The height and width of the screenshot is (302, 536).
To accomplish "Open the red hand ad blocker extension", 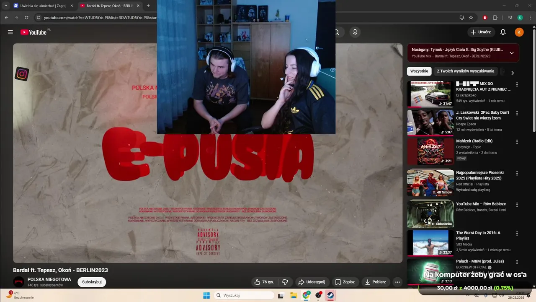I will [485, 18].
